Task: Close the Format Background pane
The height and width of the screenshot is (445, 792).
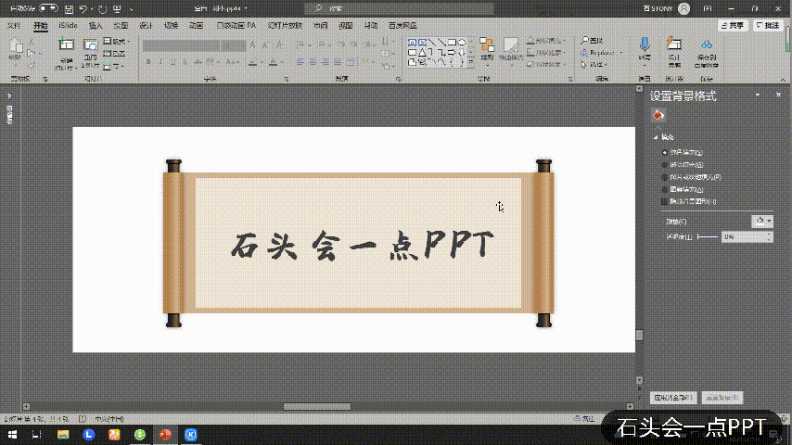Action: tap(778, 95)
